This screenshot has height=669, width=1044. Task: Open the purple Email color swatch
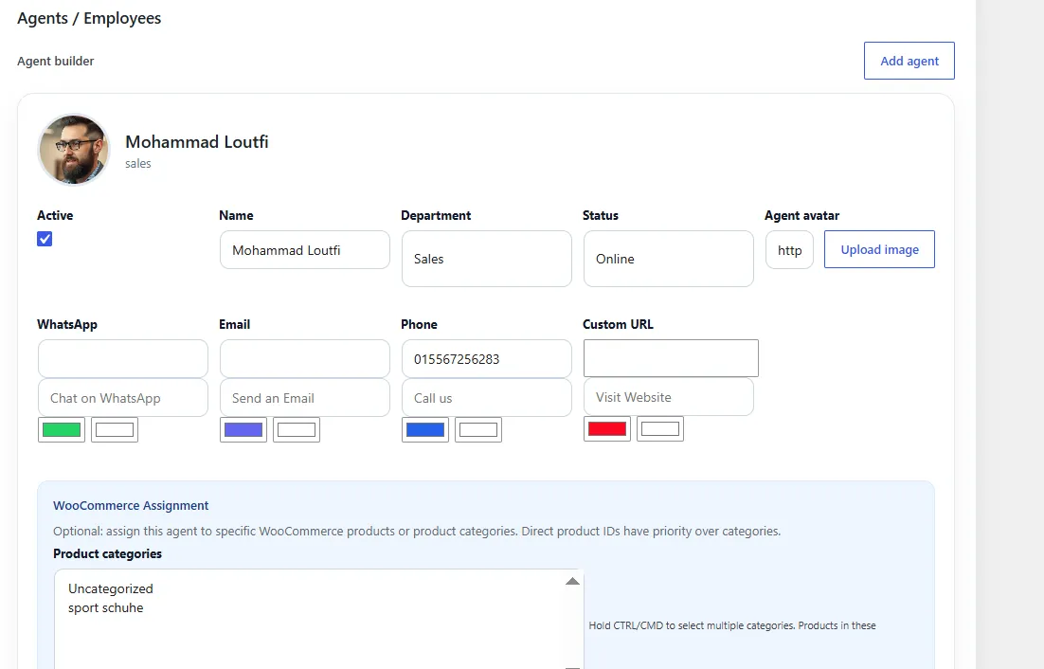coord(243,430)
